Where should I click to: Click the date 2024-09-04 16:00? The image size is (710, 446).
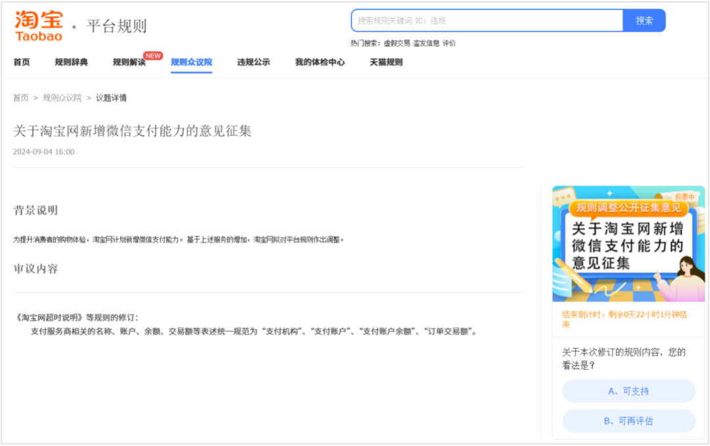[x=43, y=152]
